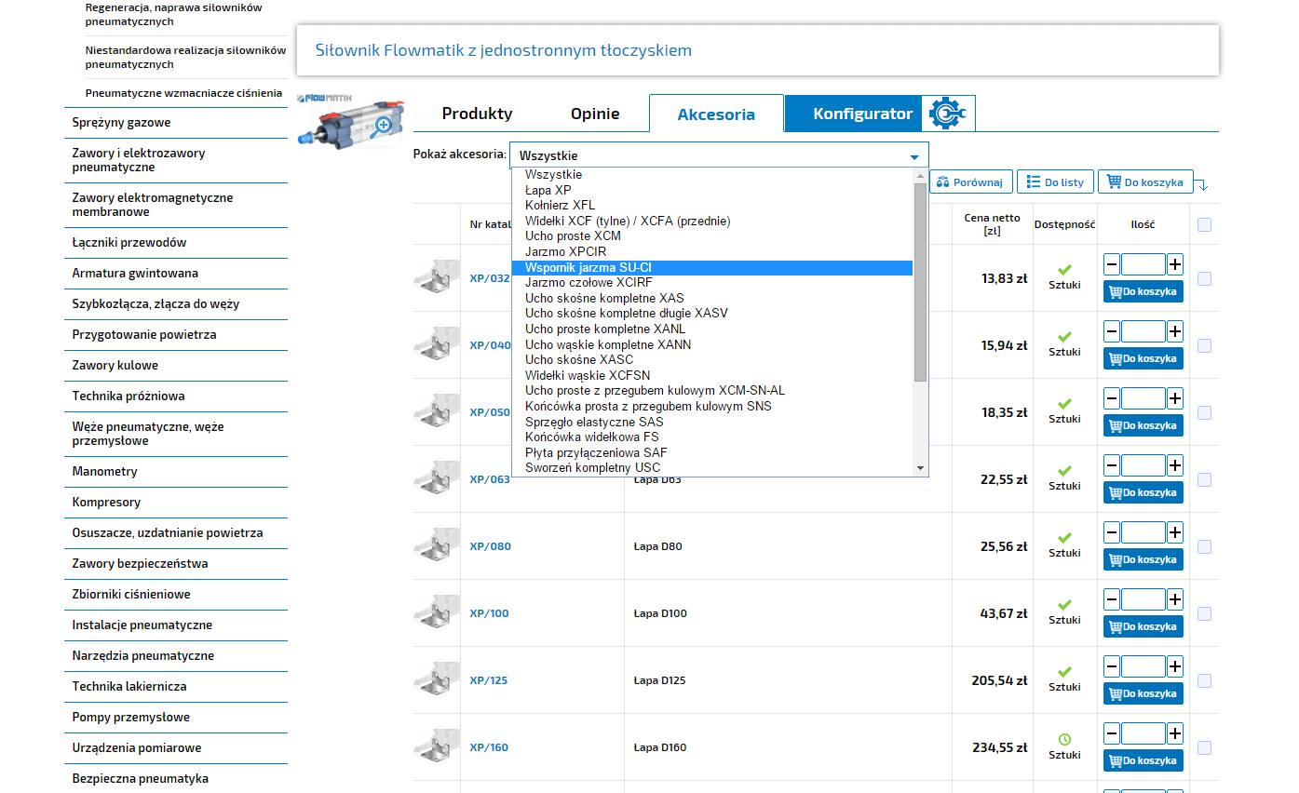Select the Akcesoria tab
This screenshot has height=793, width=1299.
[716, 114]
